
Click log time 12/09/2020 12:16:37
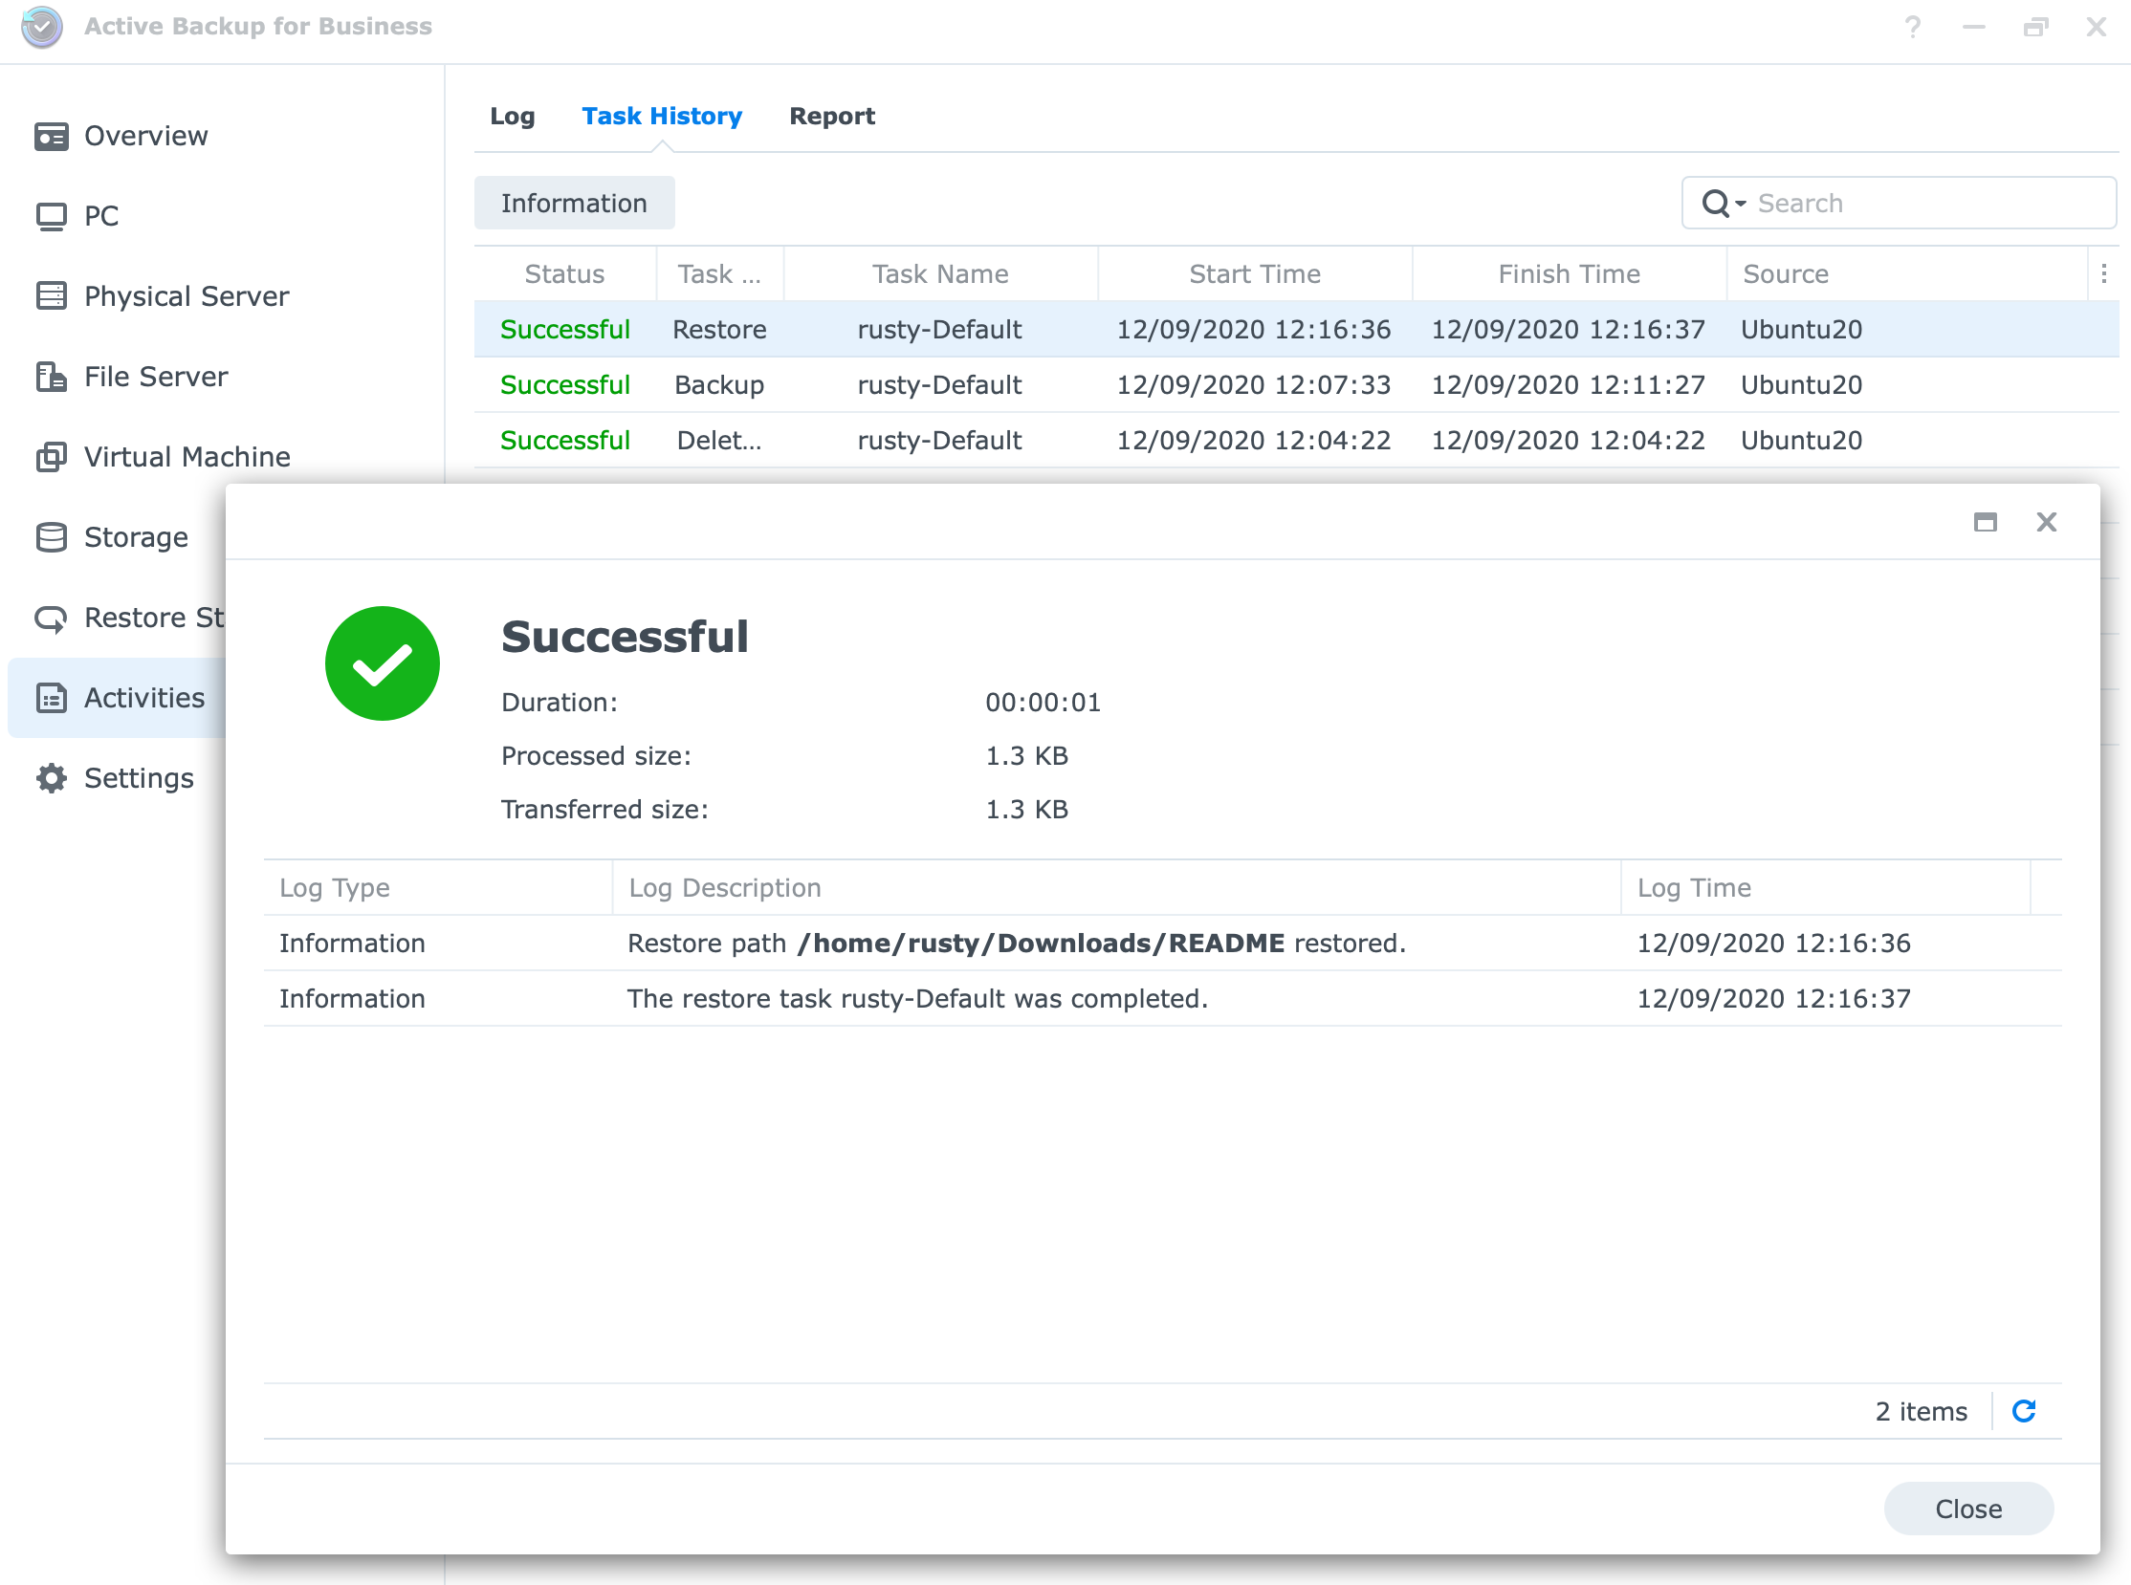(1773, 999)
